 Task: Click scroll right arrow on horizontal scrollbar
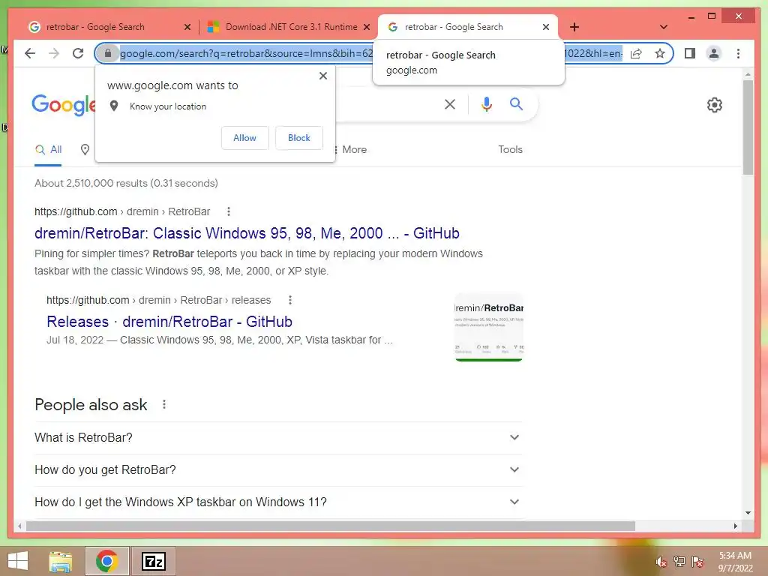pyautogui.click(x=736, y=526)
